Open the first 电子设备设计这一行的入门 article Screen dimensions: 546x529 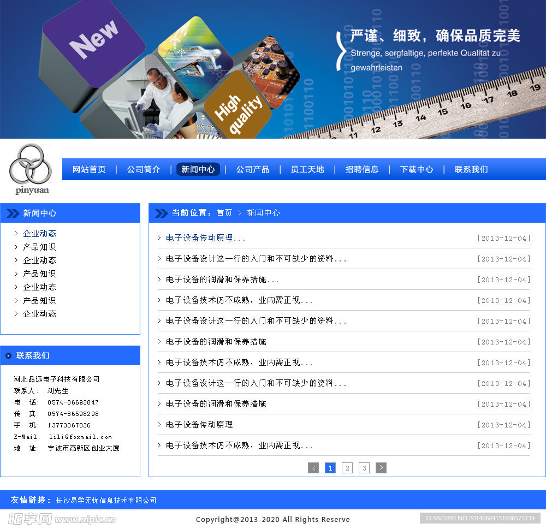click(x=256, y=258)
